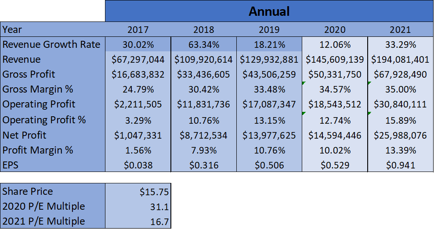
Task: Click the $17,087,347 operating profit cell
Action: coord(269,104)
